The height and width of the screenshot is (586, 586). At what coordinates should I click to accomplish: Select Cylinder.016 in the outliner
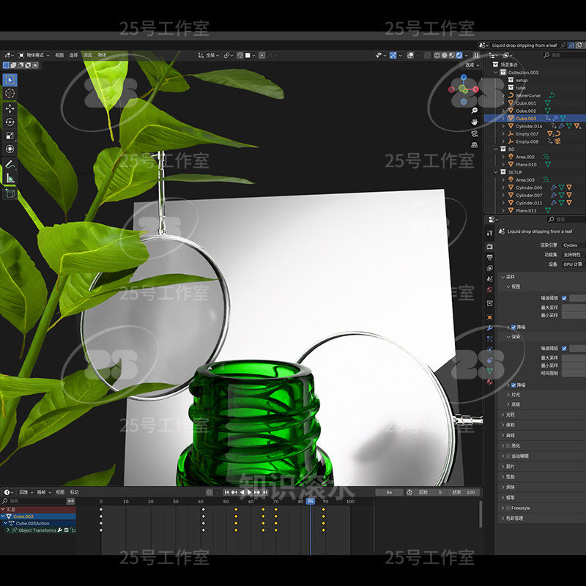(x=528, y=126)
